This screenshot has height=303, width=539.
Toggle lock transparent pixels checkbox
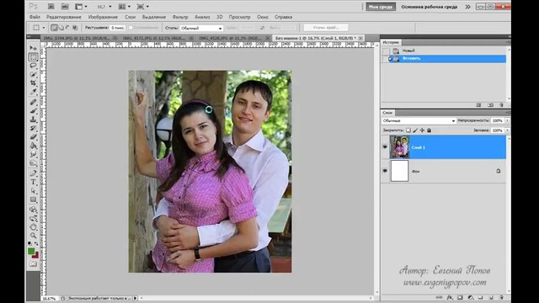click(x=408, y=130)
